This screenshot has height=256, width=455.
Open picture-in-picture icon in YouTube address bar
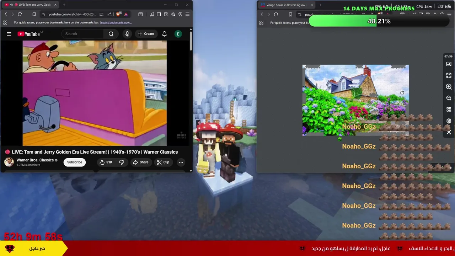pyautogui.click(x=101, y=14)
